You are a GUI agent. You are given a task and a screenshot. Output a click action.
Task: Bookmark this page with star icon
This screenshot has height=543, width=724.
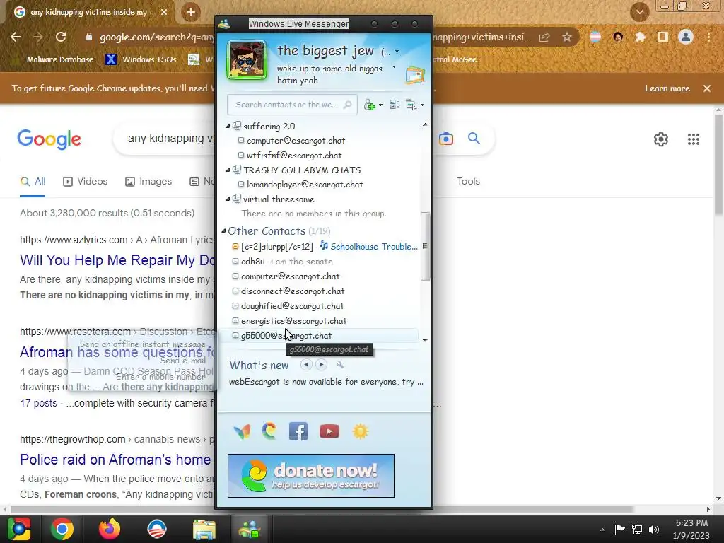point(567,37)
